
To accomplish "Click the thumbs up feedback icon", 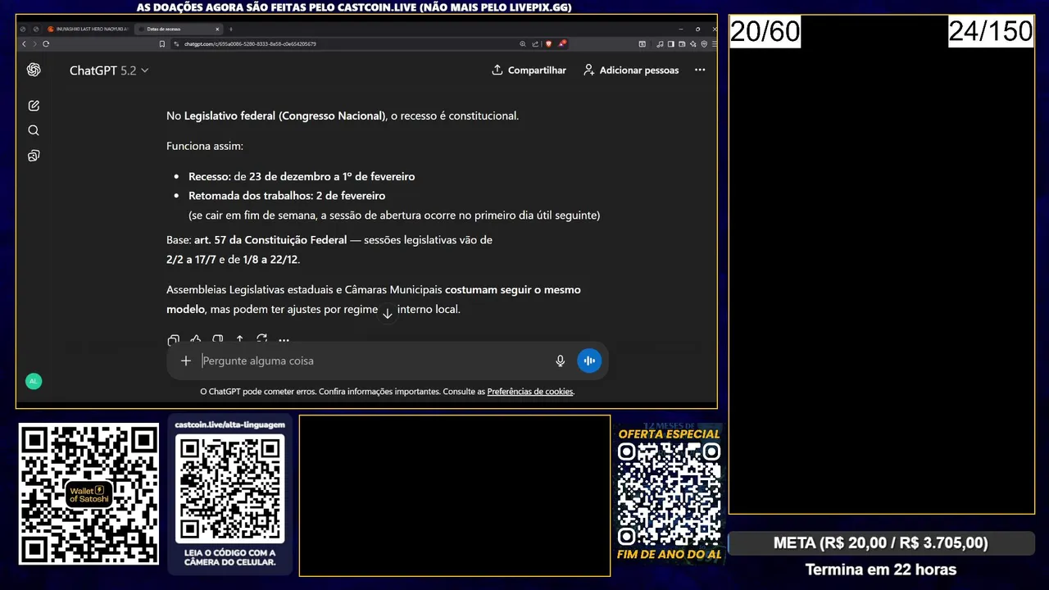I will (195, 339).
